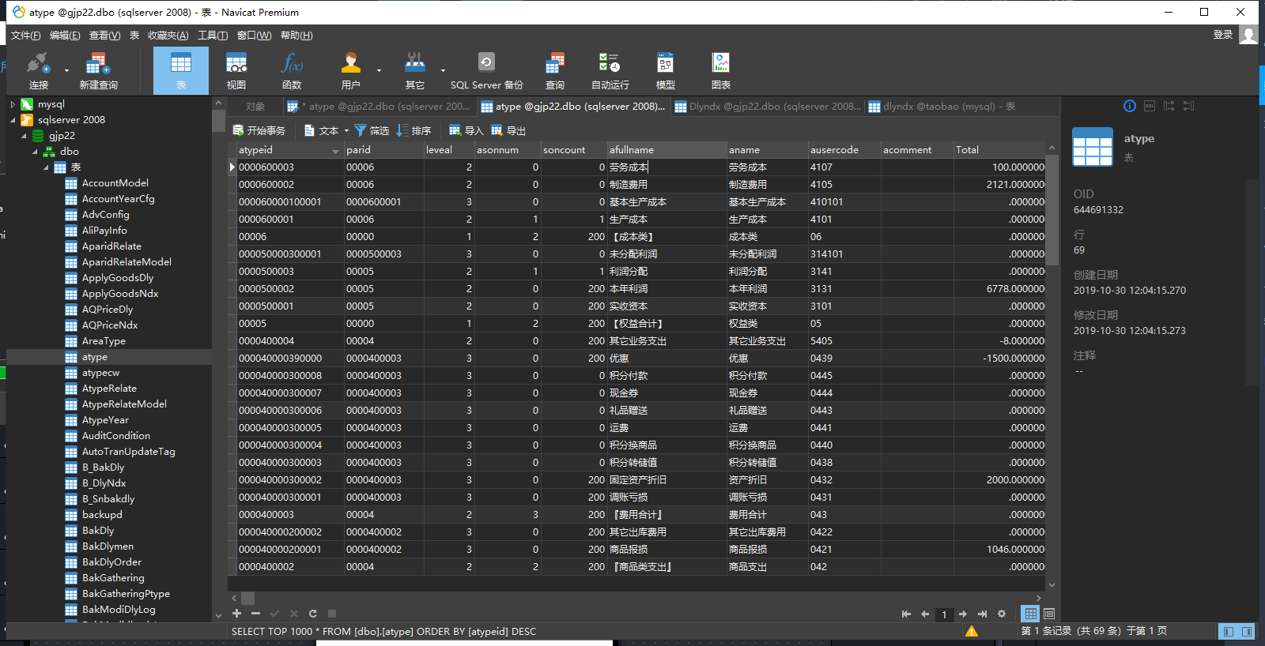Switch to the Dlyndx @gjp22.dbo tab
Screen dimensions: 1265x646
[768, 107]
